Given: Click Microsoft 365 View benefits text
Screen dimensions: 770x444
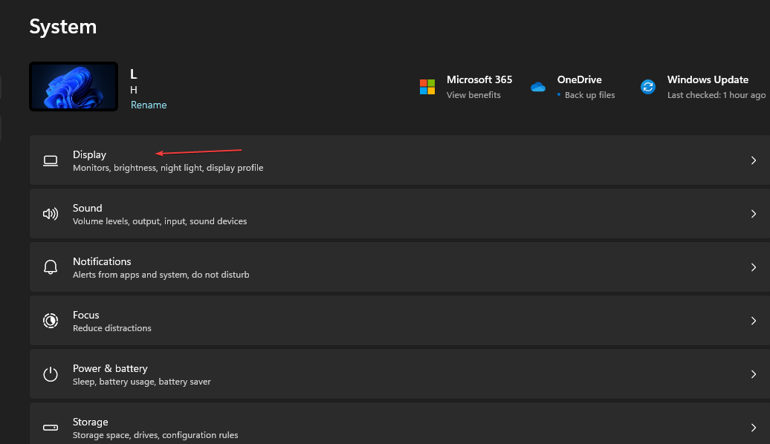Looking at the screenshot, I should coord(473,95).
